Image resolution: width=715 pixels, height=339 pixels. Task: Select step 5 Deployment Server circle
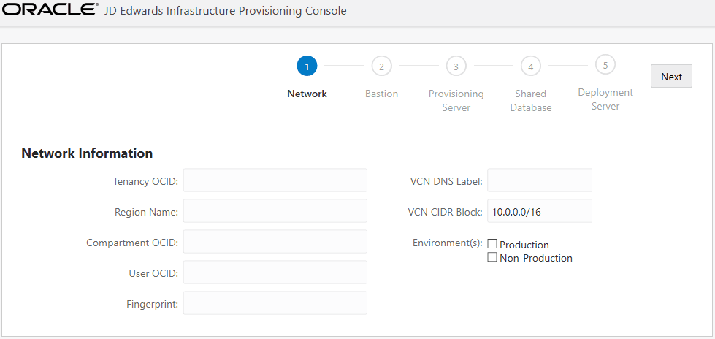click(605, 65)
